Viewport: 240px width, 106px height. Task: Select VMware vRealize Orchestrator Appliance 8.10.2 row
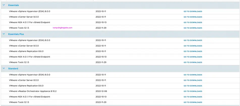coord(33,91)
